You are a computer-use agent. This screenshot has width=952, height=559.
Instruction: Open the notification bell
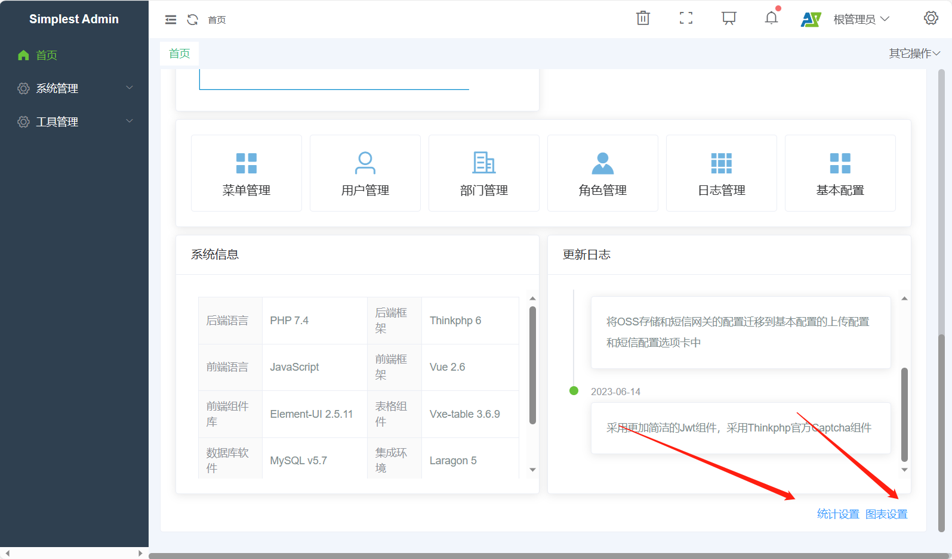(x=771, y=18)
